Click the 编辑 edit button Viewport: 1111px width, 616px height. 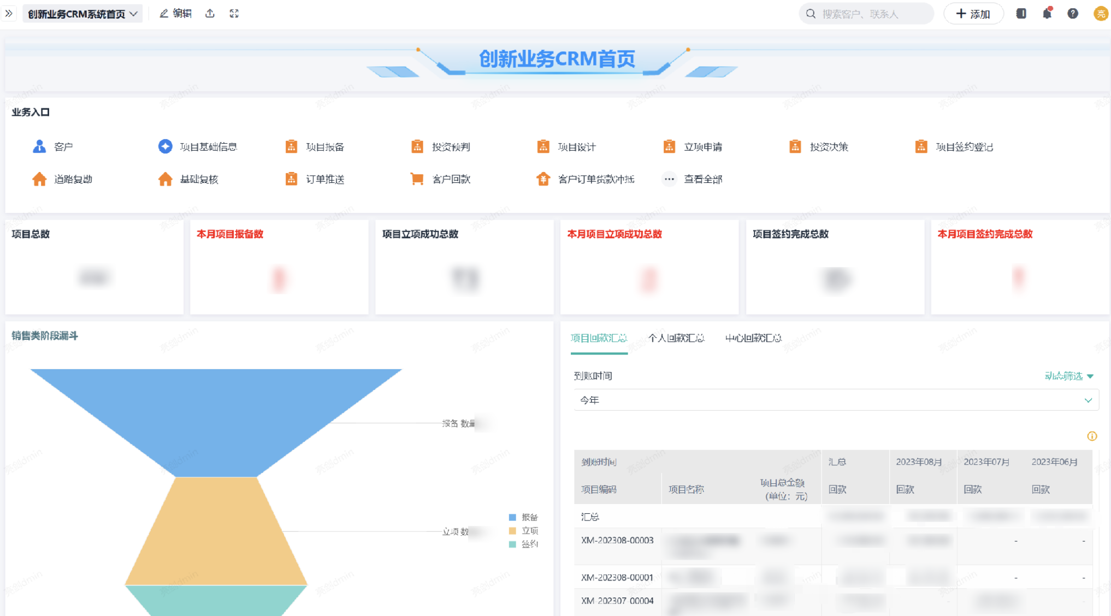coord(175,14)
